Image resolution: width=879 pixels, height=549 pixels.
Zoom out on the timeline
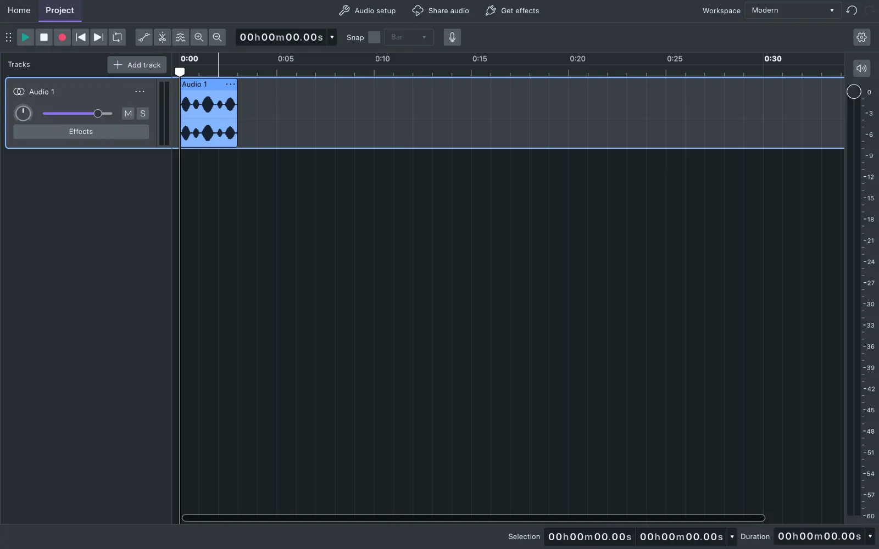[x=217, y=37]
